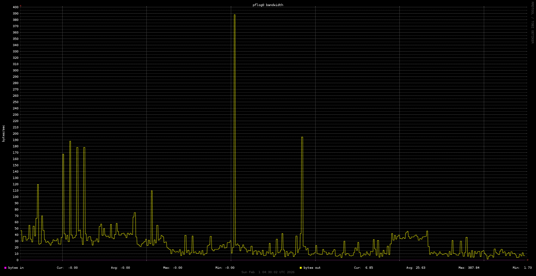Select the bytes out Avg value 25.63
The image size is (536, 276).
(x=420, y=268)
